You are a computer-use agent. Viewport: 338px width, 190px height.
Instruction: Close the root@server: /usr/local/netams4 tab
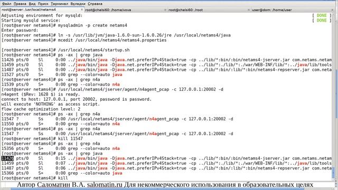click(82, 9)
